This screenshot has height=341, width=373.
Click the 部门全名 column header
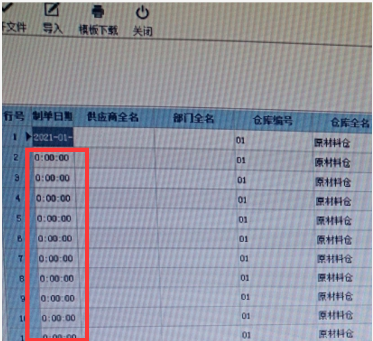[x=193, y=119]
